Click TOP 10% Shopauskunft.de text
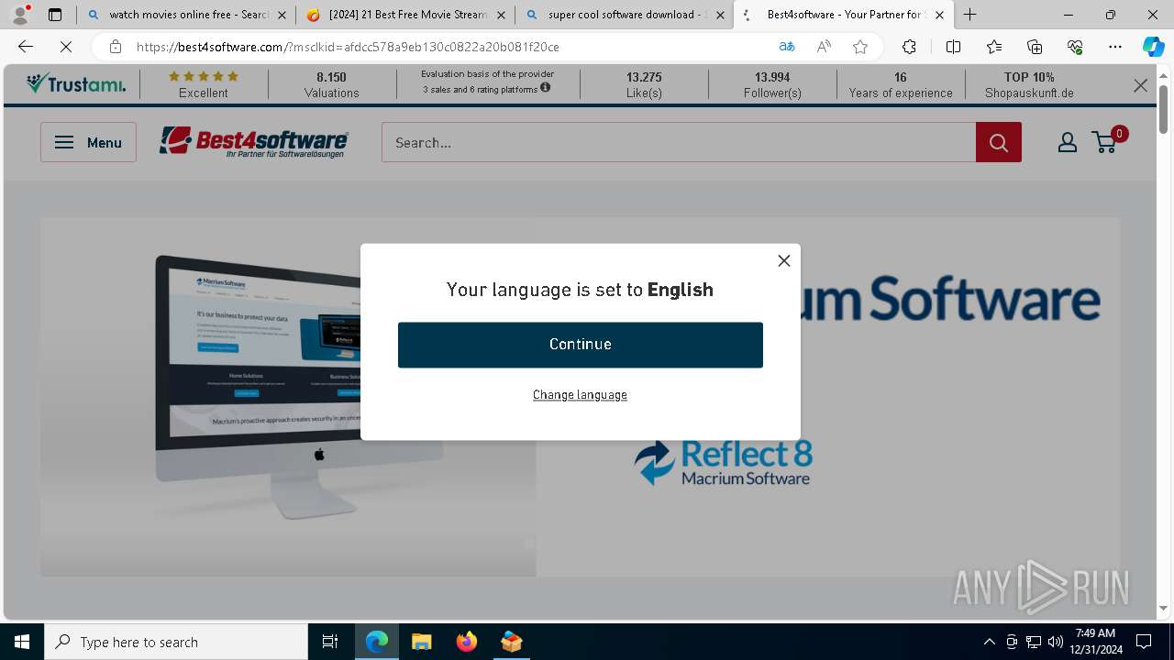This screenshot has width=1174, height=660. coord(1029,84)
